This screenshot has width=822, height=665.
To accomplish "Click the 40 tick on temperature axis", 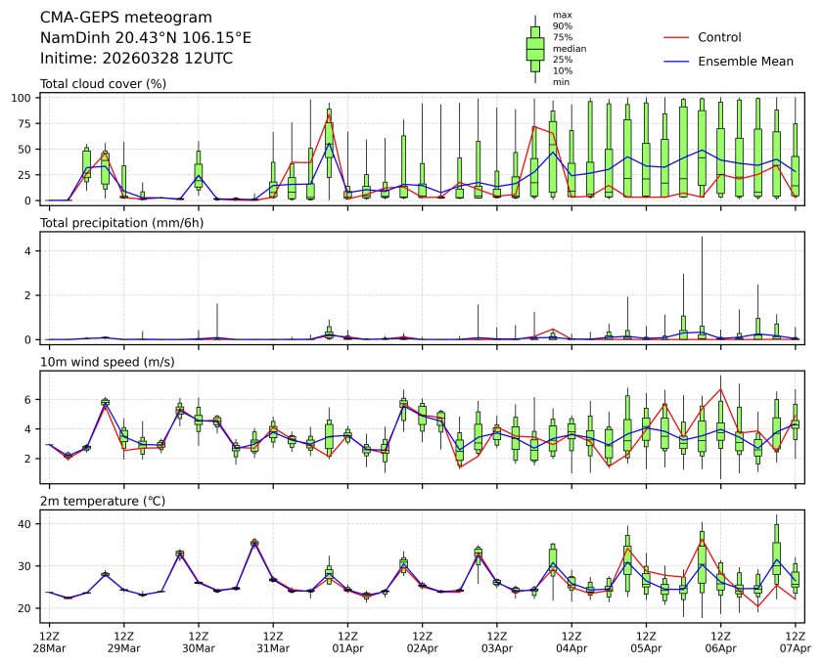I will point(29,524).
